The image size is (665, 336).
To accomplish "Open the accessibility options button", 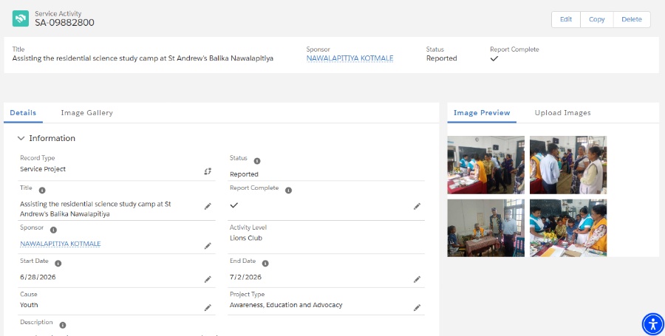I will [x=653, y=325].
